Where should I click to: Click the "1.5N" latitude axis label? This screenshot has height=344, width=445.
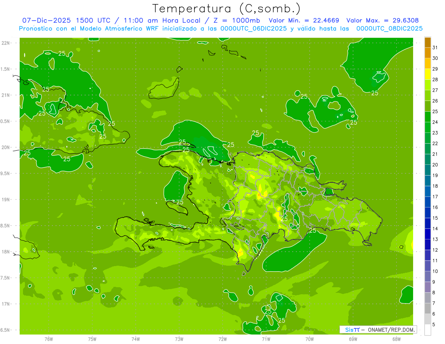6,69
